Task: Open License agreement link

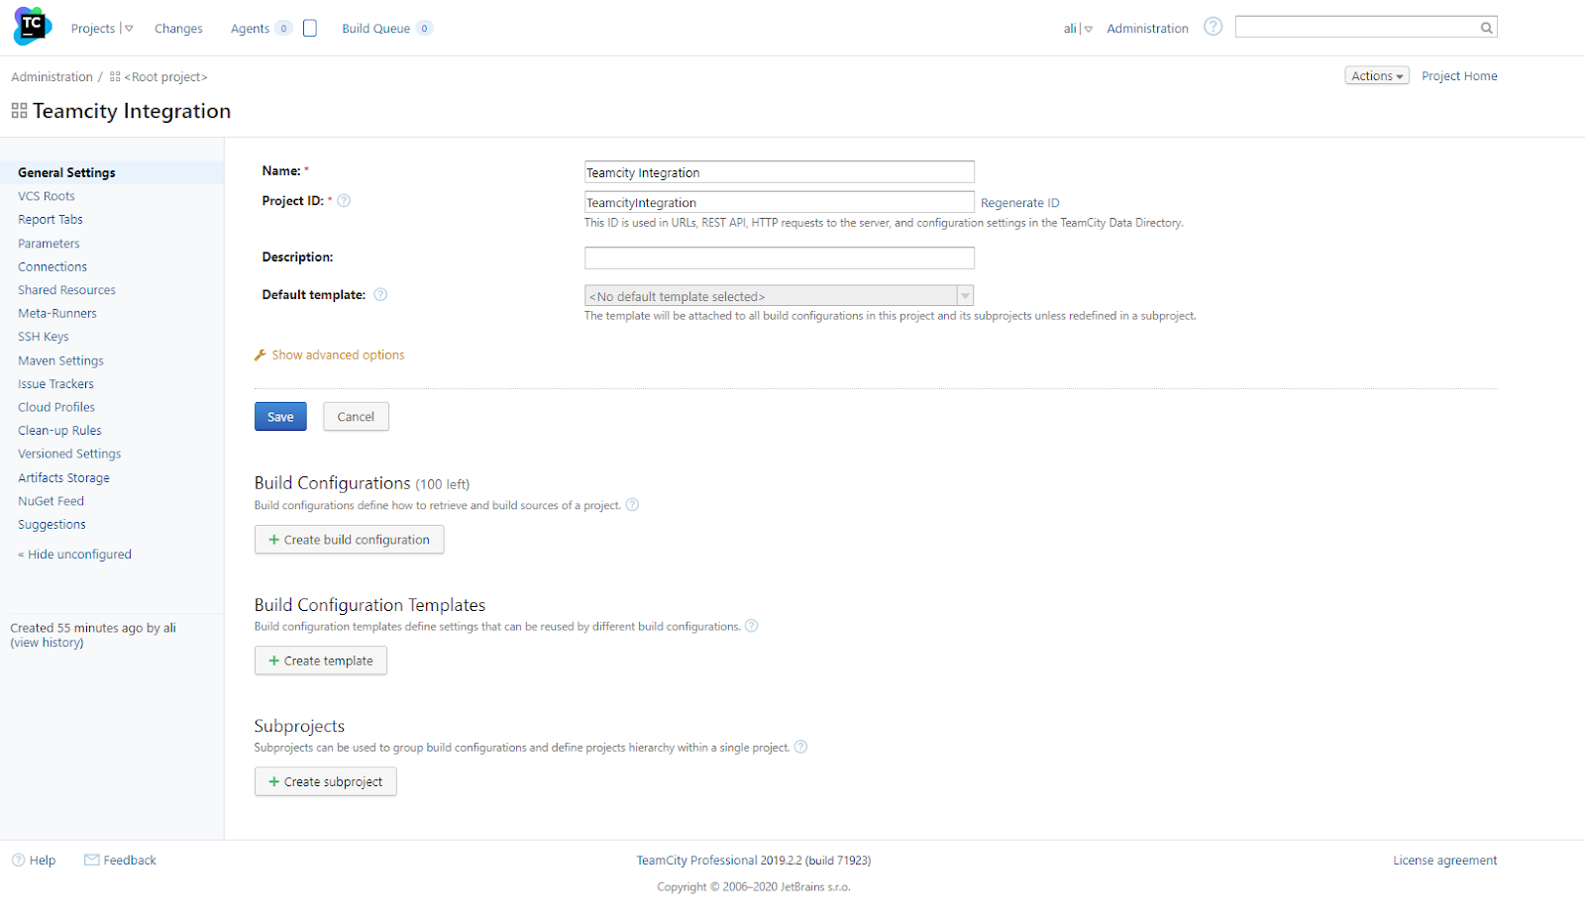Action: tap(1444, 861)
